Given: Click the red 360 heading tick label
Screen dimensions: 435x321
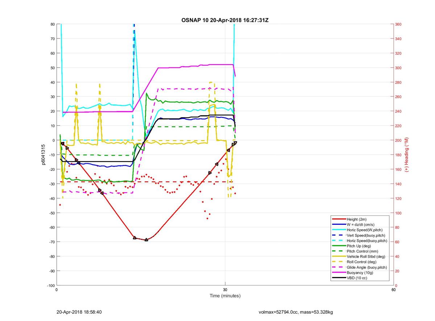Looking at the screenshot, I should click(398, 24).
